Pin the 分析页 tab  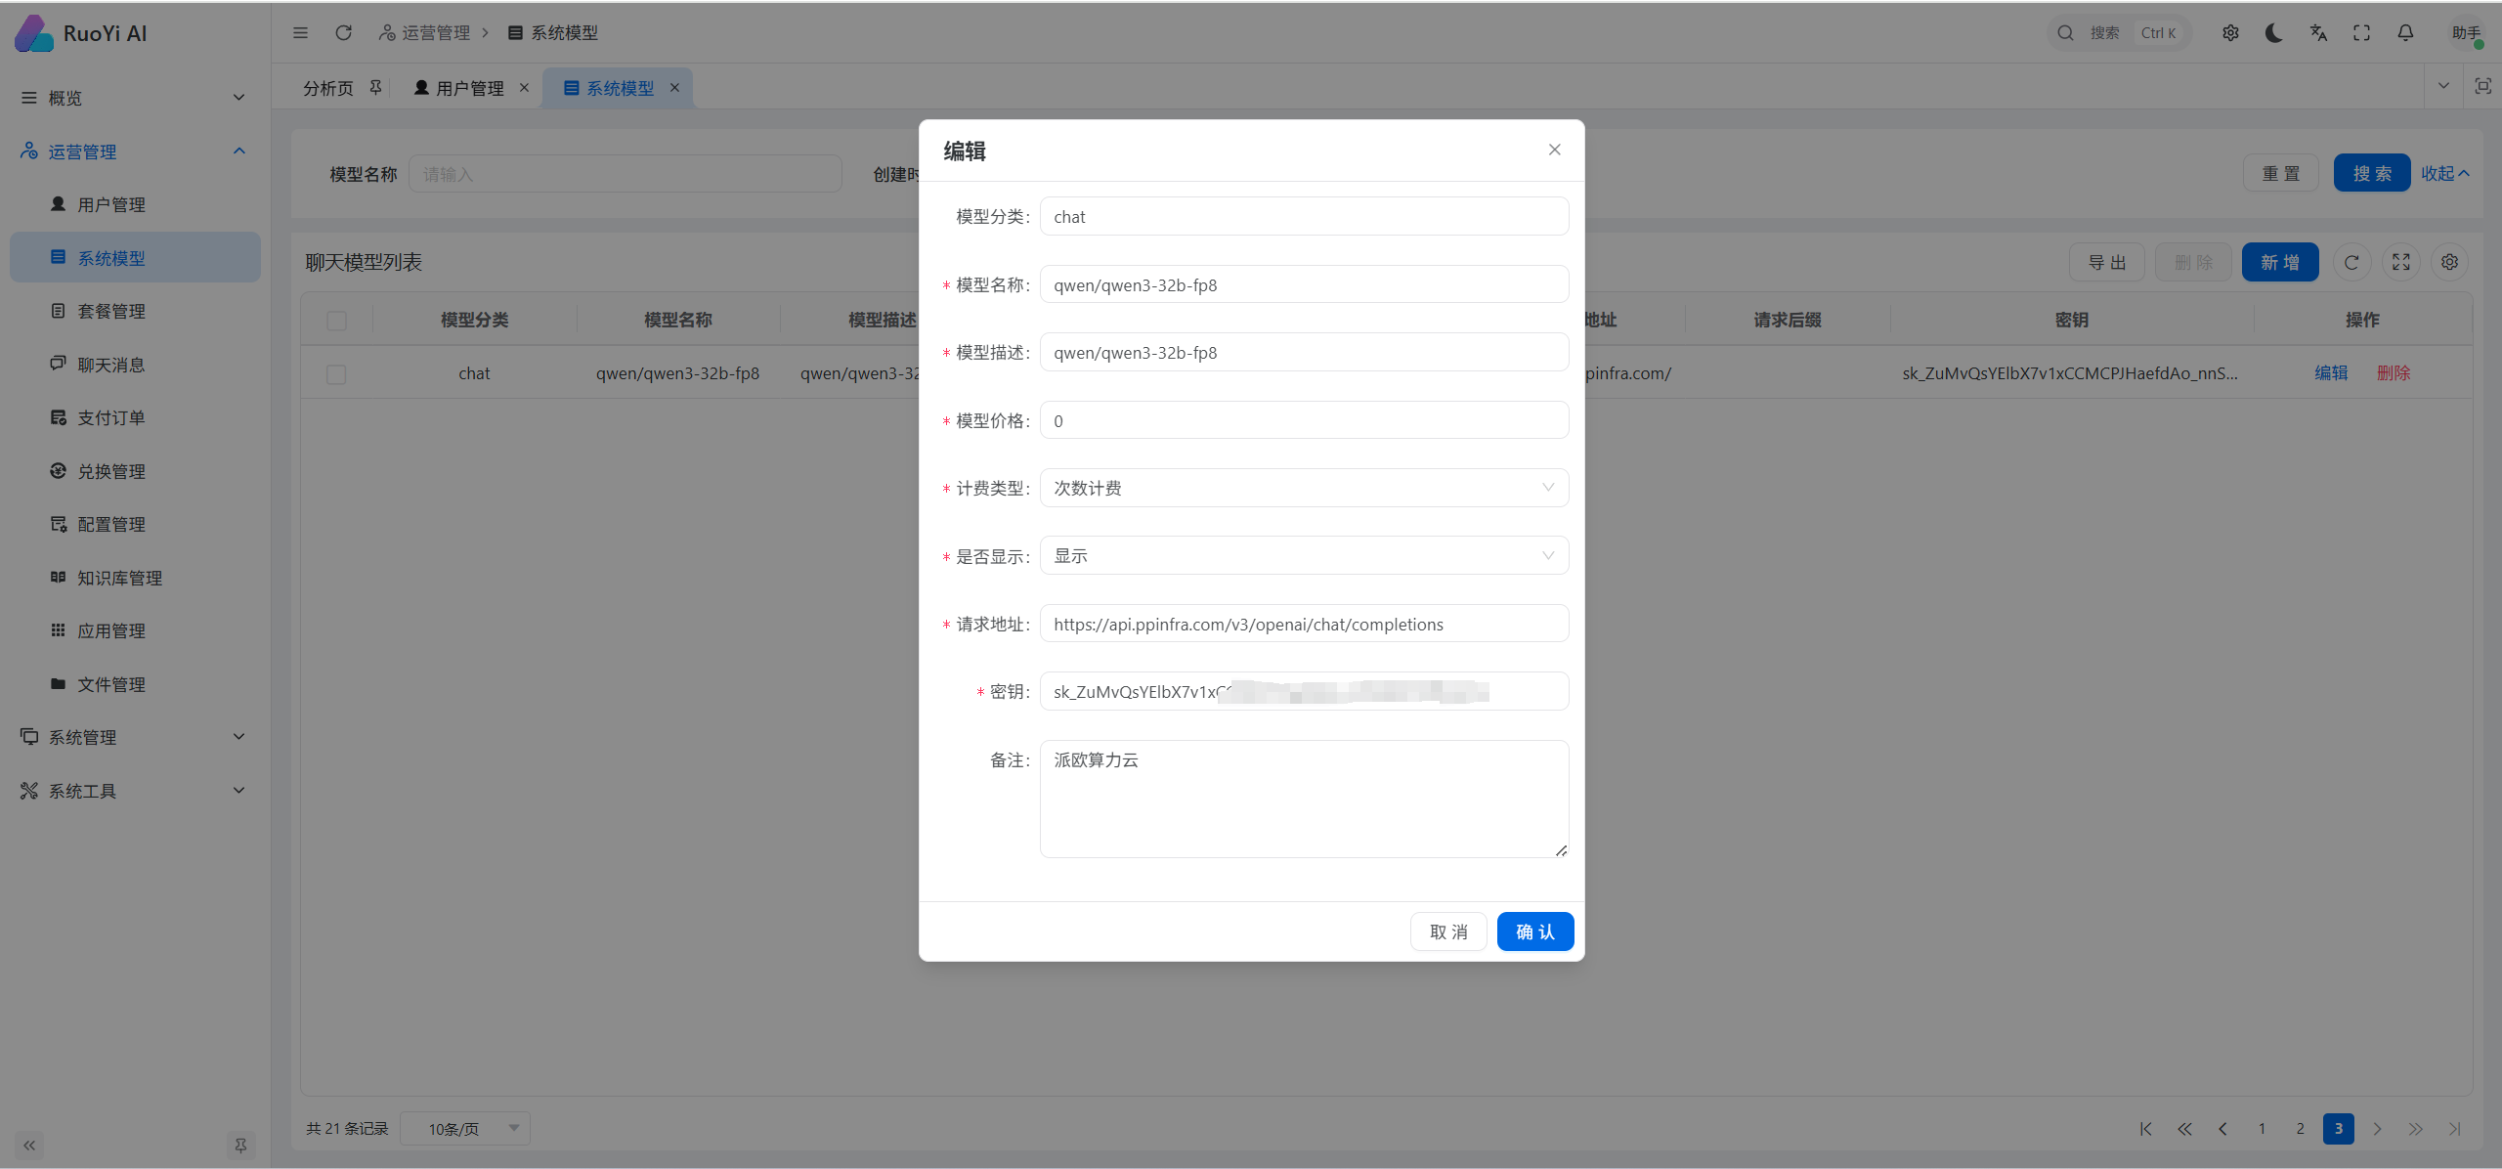point(375,88)
